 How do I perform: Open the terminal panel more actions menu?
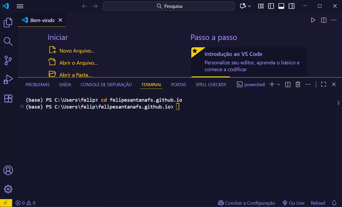308,84
